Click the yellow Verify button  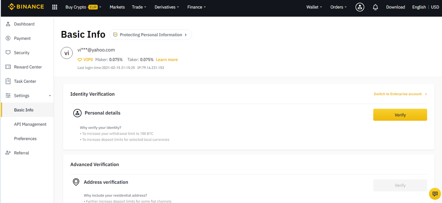pos(400,115)
